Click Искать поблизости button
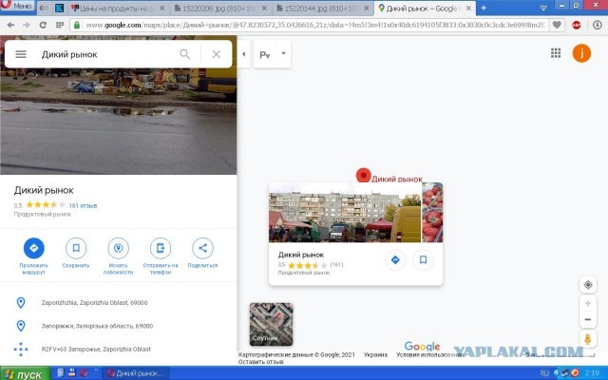This screenshot has height=380, width=608. click(x=118, y=256)
